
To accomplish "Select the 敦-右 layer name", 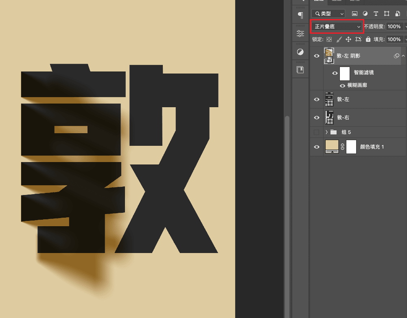I will pyautogui.click(x=343, y=117).
